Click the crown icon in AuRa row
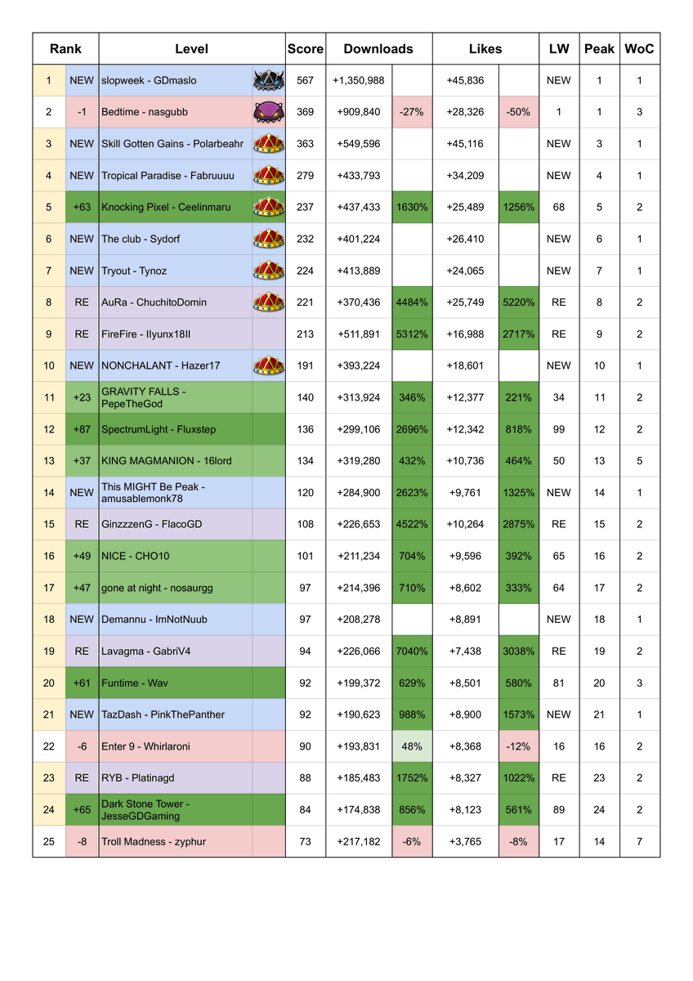Image resolution: width=693 pixels, height=981 pixels. (269, 302)
